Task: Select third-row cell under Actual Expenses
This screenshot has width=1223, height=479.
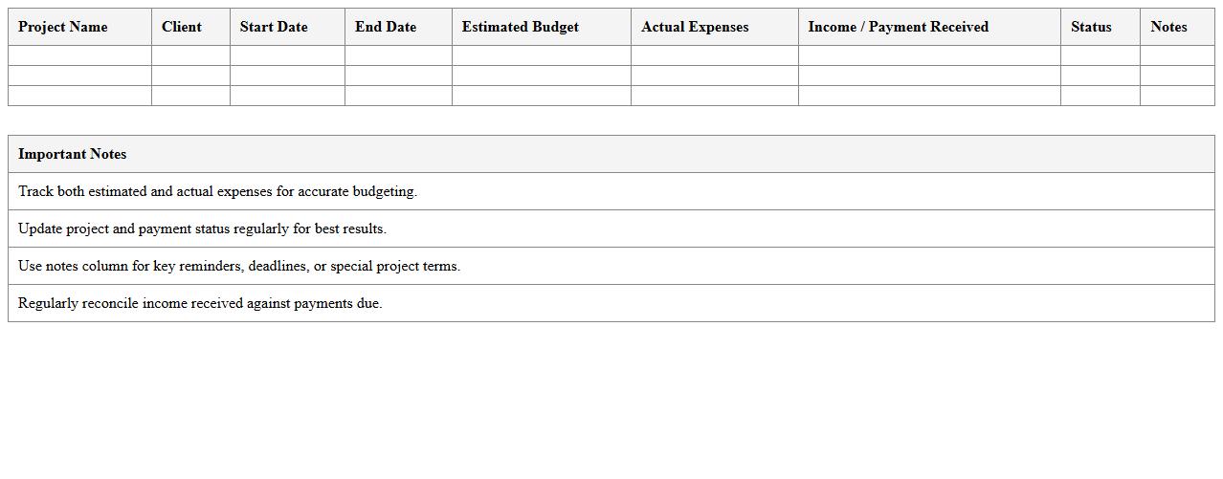Action: coord(714,96)
